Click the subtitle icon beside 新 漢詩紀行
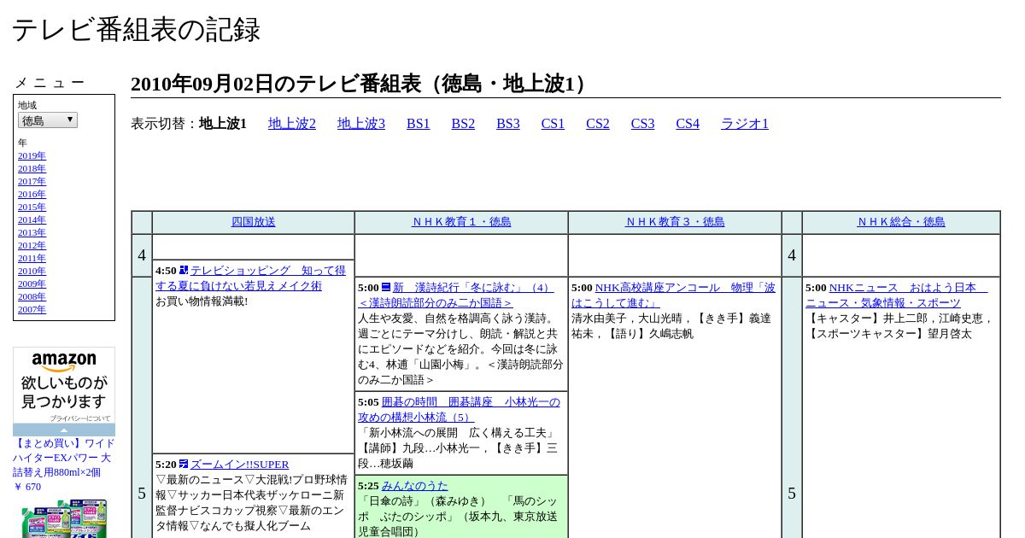Image resolution: width=1025 pixels, height=538 pixels. click(386, 287)
